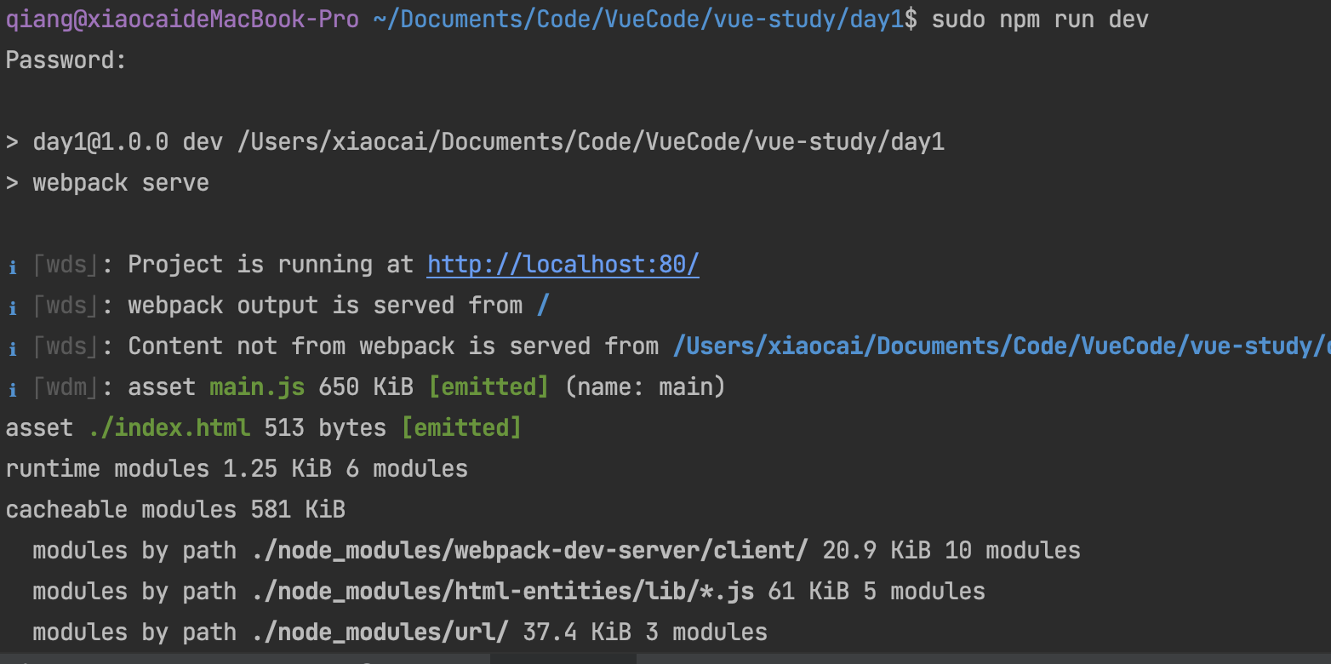Click the [emitted] tag after index.html
The image size is (1331, 664).
[x=460, y=428]
